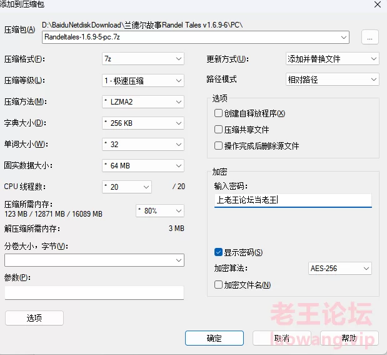387x355 pixels.
Task: Open the 加密算法 AES-256 dropdown
Action: [x=340, y=269]
